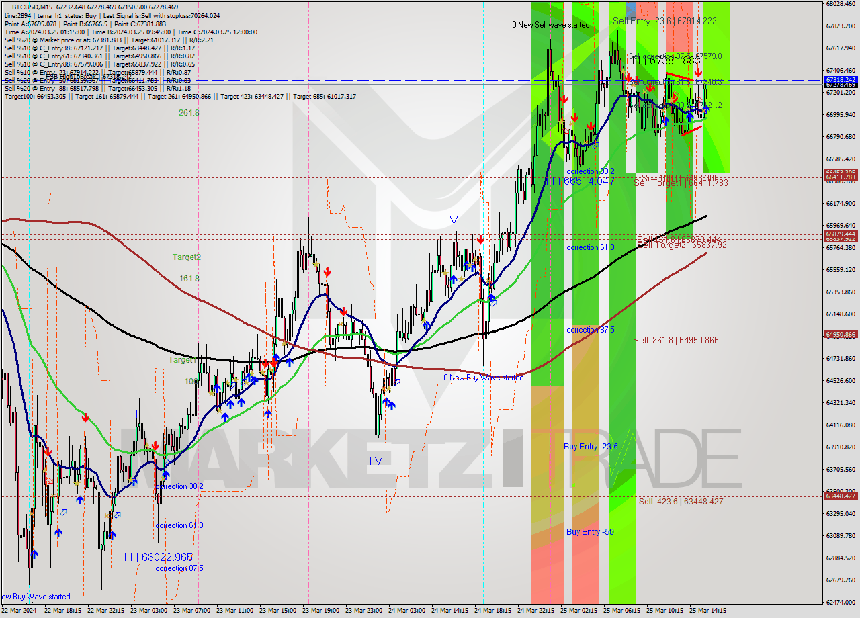The image size is (860, 618).
Task: Click the Sell %10 @ C_Entry61 line
Action: tap(99, 56)
